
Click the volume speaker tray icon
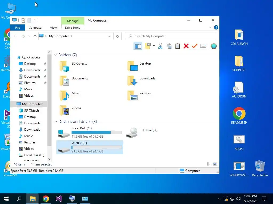pos(238,199)
